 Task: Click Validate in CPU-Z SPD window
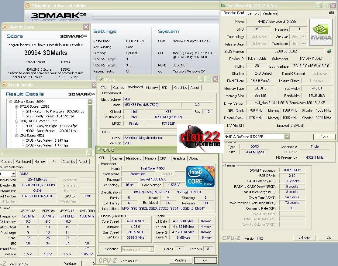click(x=70, y=263)
